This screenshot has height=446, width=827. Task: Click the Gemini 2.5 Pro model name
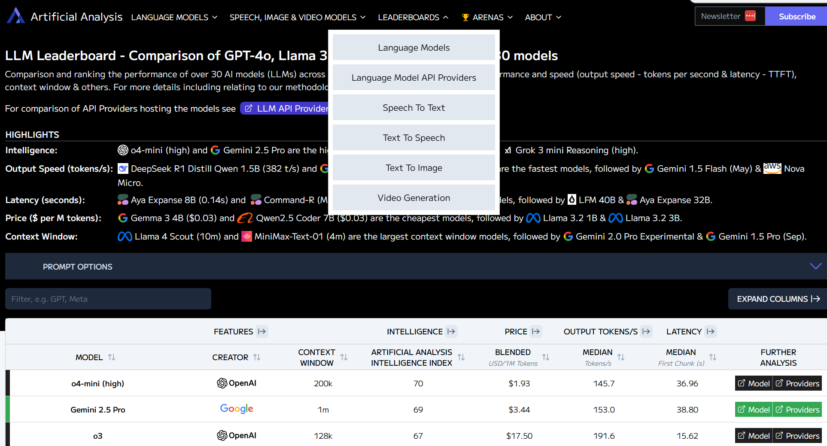(98, 410)
